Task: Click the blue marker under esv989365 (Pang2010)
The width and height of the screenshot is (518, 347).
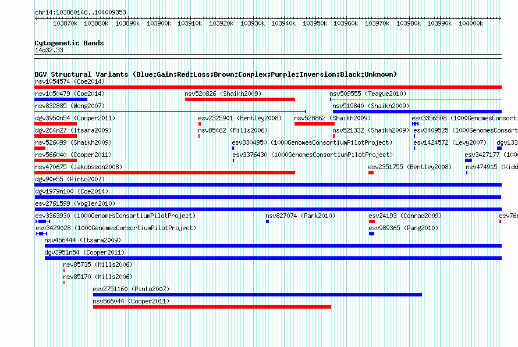Action: (x=372, y=234)
